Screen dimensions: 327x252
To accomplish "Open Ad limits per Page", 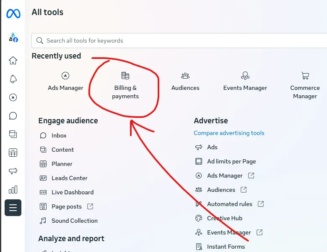I will 231,161.
